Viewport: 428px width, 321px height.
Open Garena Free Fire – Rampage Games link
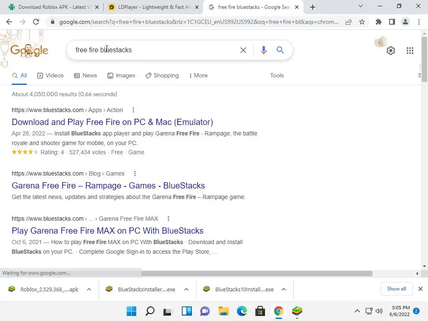point(108,186)
